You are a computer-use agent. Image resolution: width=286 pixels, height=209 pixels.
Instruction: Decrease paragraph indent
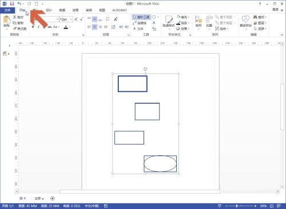pyautogui.click(x=121, y=27)
